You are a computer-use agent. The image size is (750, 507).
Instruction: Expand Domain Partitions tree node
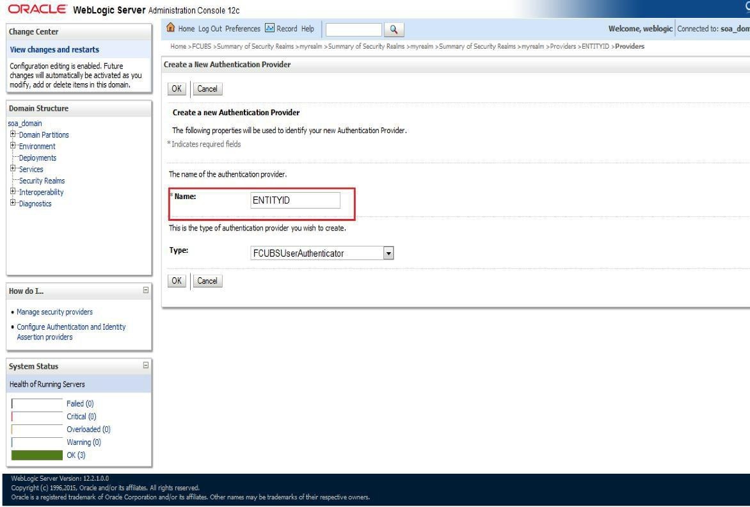[13, 134]
